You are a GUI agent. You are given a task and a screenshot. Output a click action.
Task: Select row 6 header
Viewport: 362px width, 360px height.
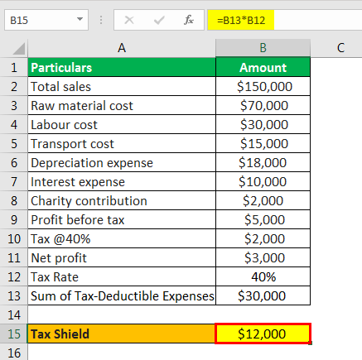14,163
